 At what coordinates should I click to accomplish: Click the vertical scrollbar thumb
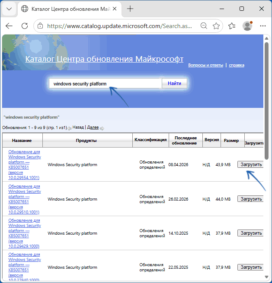[x=266, y=101]
